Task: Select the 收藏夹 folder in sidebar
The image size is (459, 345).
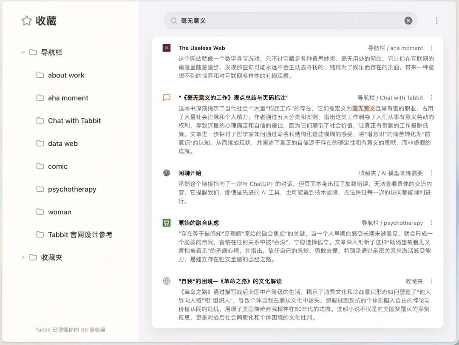Action: coord(51,257)
